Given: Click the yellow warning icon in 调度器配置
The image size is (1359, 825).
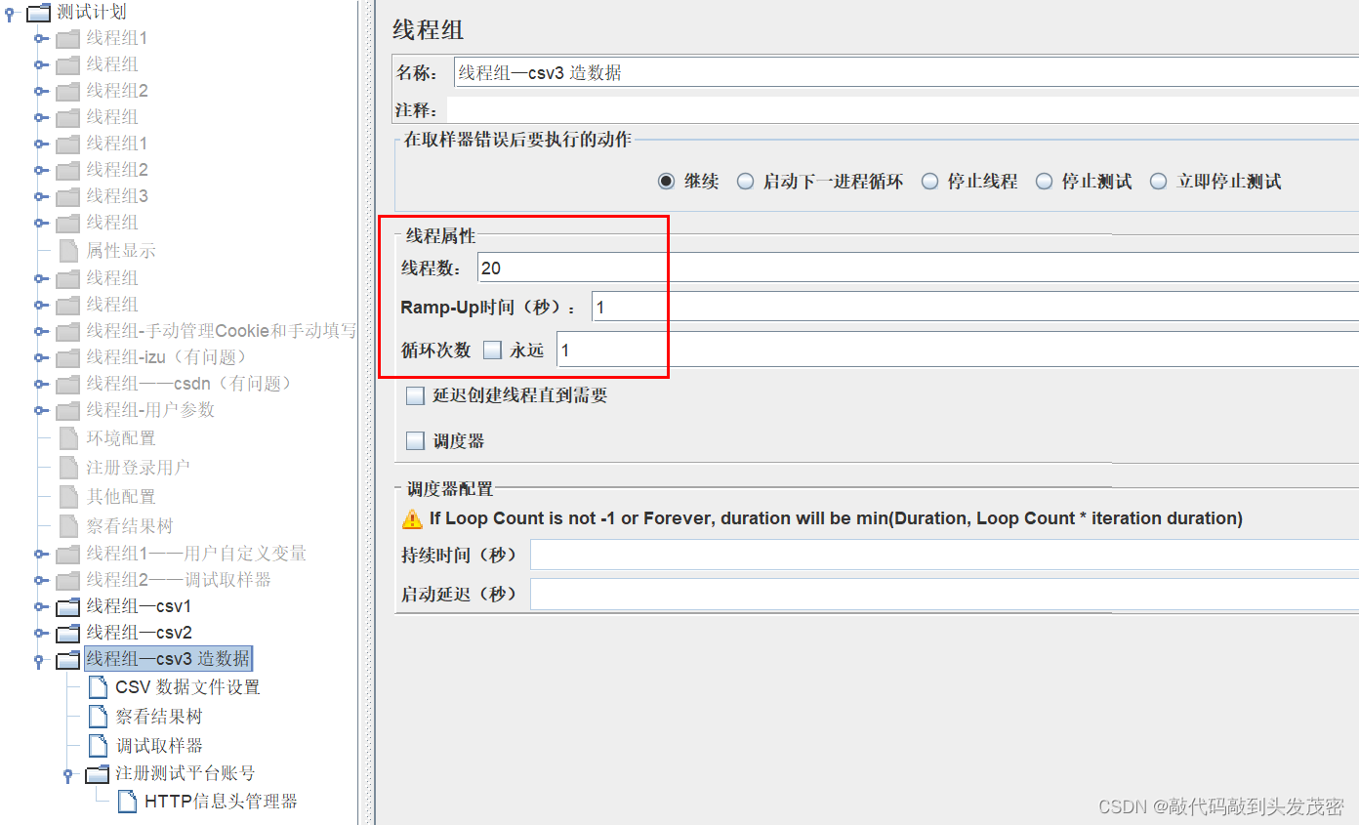Looking at the screenshot, I should click(413, 518).
